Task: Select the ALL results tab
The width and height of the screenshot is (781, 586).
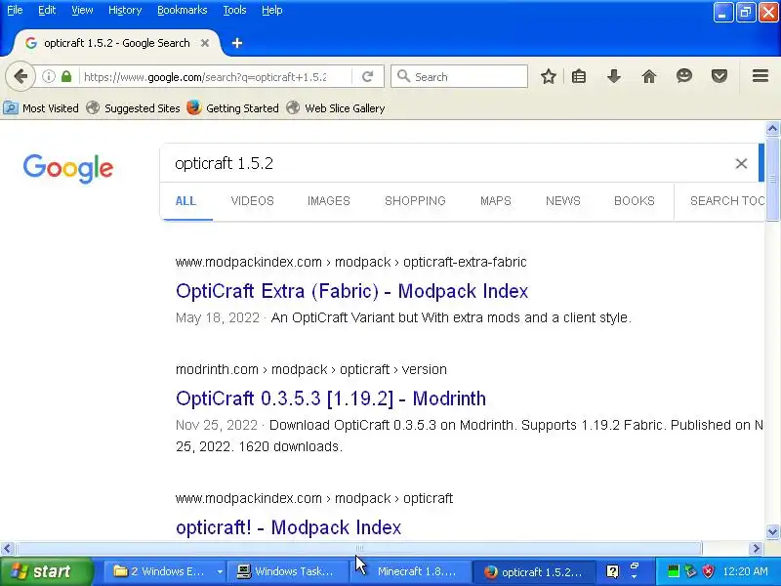Action: point(185,201)
